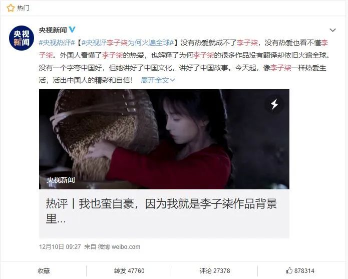The height and width of the screenshot is (279, 348).
Task: Click the blue verified V badge
Action: pos(72,29)
